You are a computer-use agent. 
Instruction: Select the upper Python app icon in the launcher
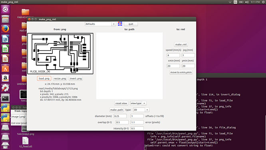(x=5, y=108)
